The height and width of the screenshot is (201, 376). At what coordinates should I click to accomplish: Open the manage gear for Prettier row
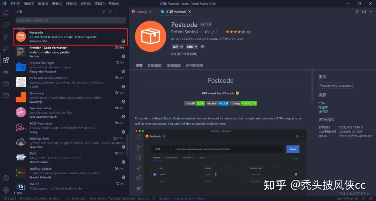123,56
